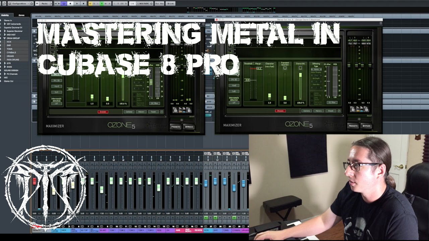
Task: Check Transient recovery box in right Ozone window
Action: pyautogui.click(x=285, y=68)
